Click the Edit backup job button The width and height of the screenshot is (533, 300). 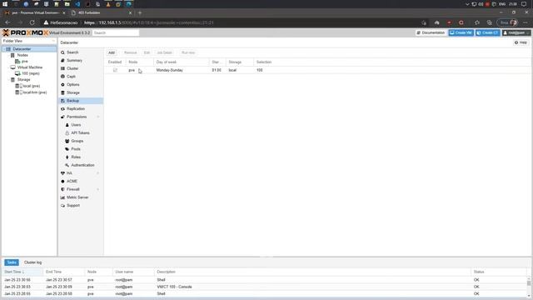[147, 52]
